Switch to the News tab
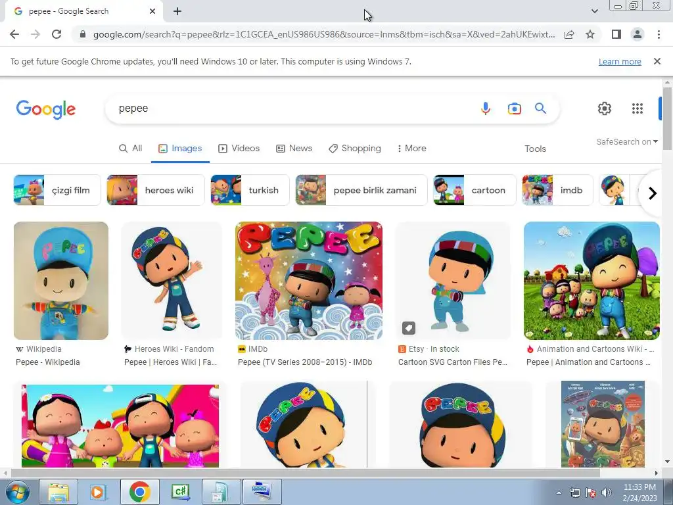The image size is (673, 505). [294, 148]
